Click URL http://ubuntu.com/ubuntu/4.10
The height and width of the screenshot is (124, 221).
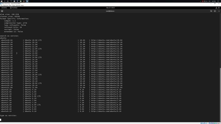tap(106, 90)
